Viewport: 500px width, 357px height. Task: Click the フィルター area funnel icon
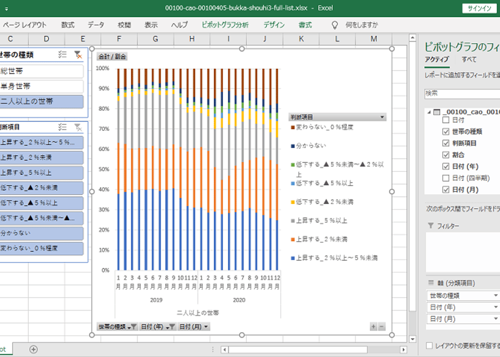tap(431, 226)
